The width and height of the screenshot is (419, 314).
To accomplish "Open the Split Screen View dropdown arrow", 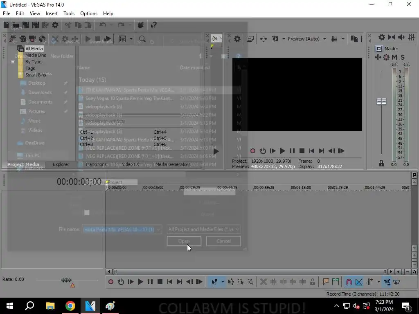I will (284, 39).
